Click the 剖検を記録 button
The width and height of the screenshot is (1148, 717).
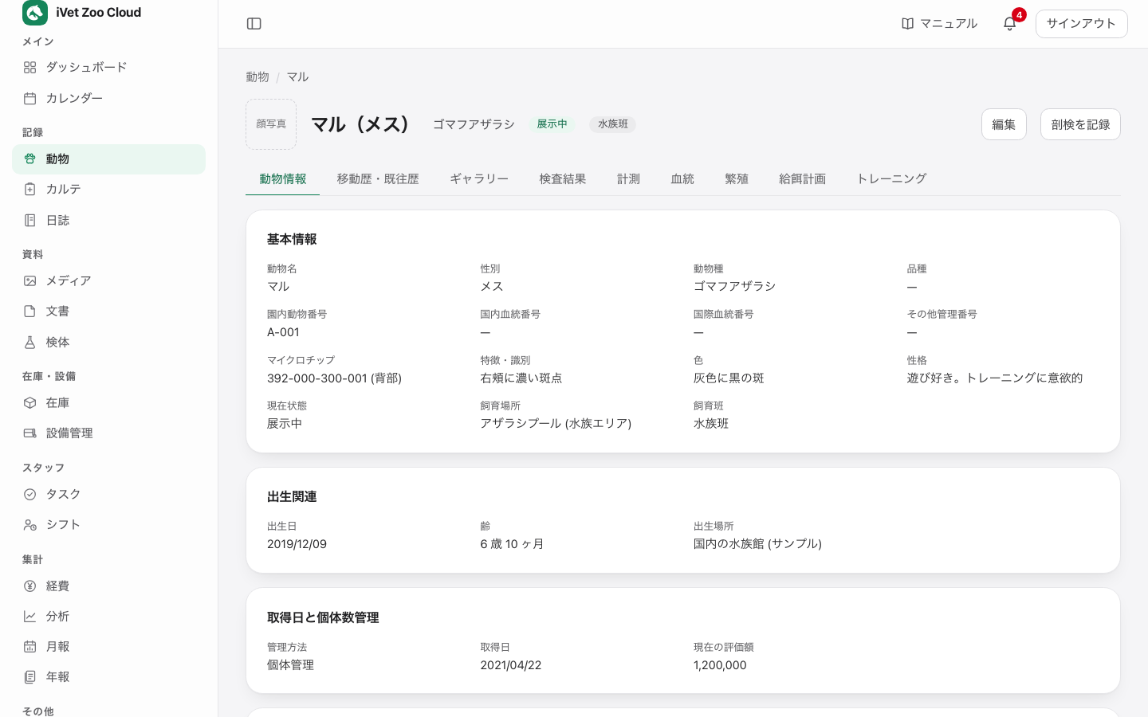click(x=1080, y=124)
